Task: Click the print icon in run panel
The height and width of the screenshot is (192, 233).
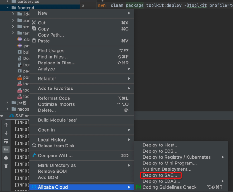Action: click(6, 158)
